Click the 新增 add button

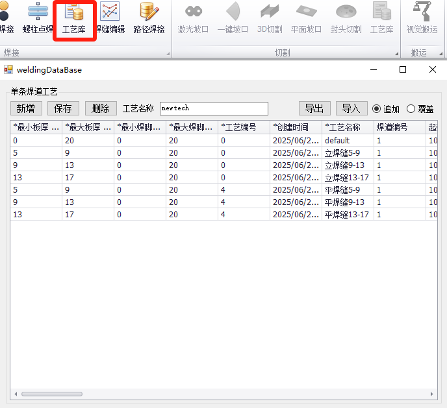pos(25,108)
